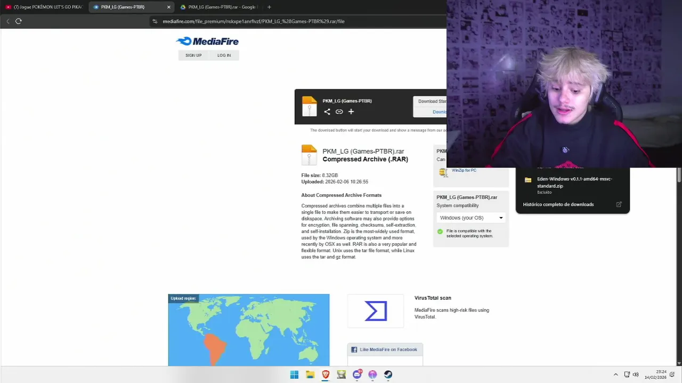Click Eden-Windows zip folder icon

tap(528, 180)
